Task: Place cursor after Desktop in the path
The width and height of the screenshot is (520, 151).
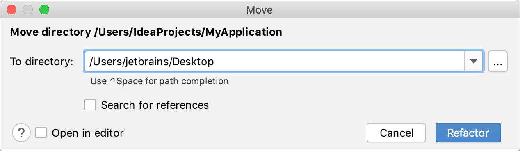Action: 214,62
